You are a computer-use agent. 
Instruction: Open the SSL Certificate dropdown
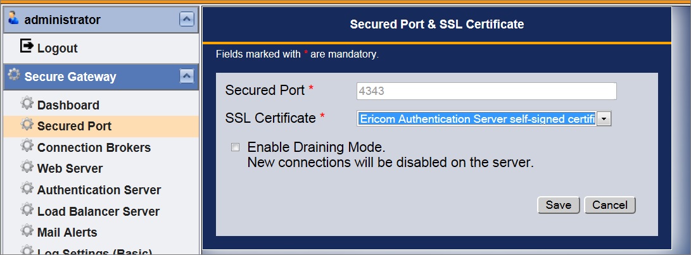point(604,118)
